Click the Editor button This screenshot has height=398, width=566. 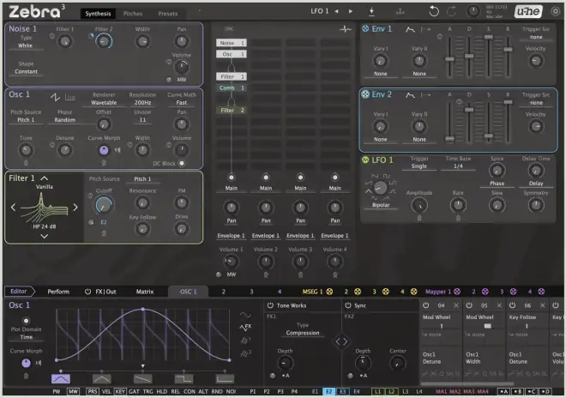pos(18,292)
